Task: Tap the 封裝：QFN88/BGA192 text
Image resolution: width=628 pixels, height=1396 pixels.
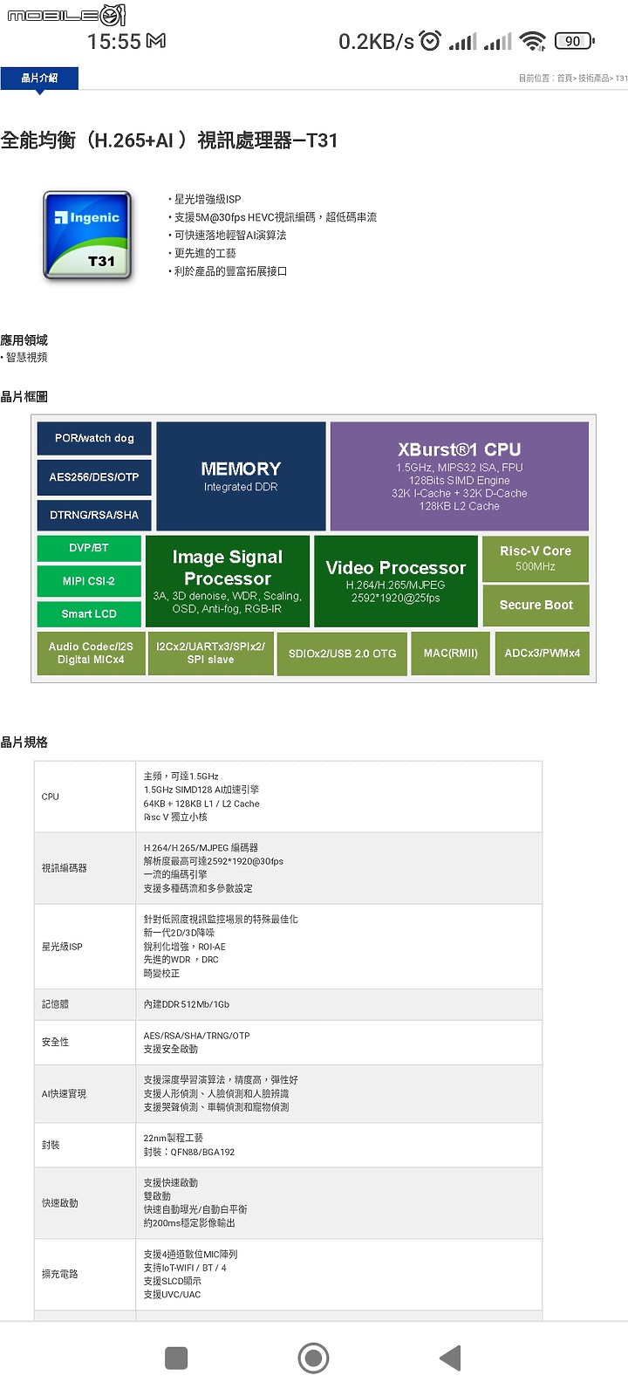Action: 189,1153
